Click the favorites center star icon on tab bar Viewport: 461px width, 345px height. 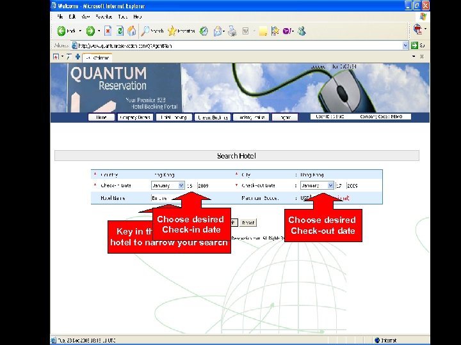(x=56, y=57)
